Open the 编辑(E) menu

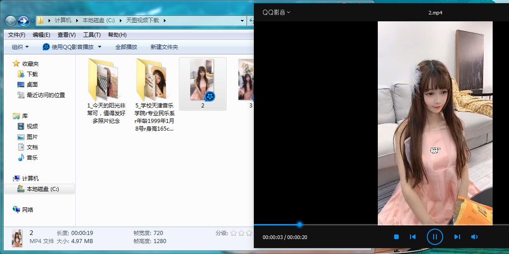[x=41, y=35]
